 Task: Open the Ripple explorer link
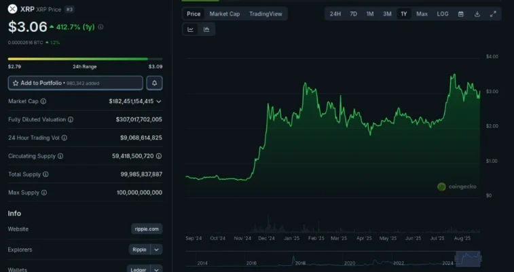click(139, 250)
